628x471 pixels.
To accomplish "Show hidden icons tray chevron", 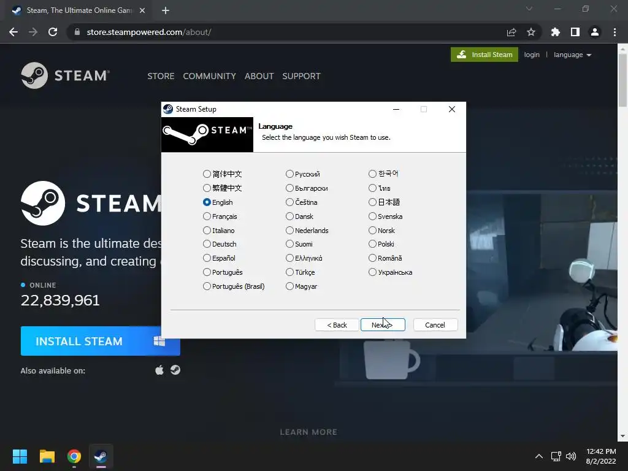I will point(539,456).
